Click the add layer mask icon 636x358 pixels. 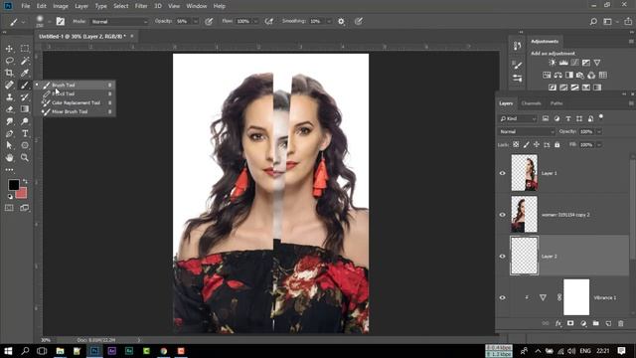pos(570,323)
